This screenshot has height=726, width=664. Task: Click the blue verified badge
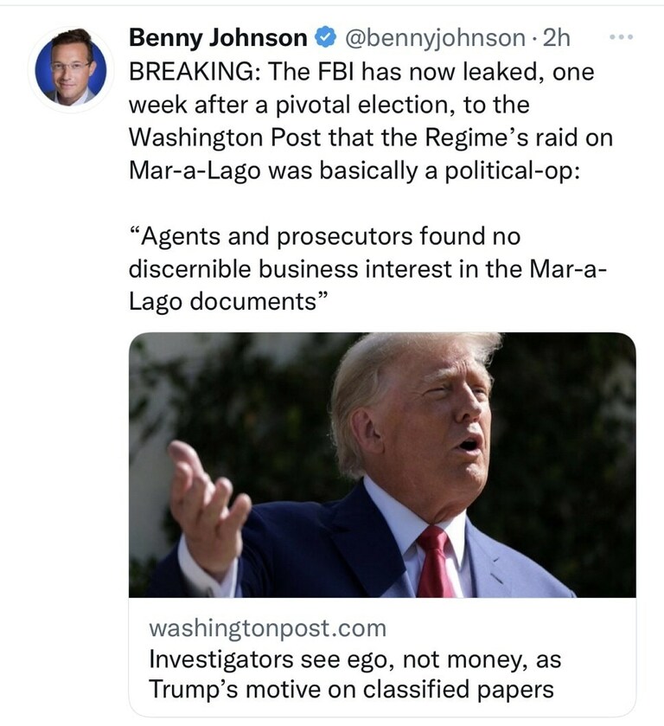[x=325, y=38]
